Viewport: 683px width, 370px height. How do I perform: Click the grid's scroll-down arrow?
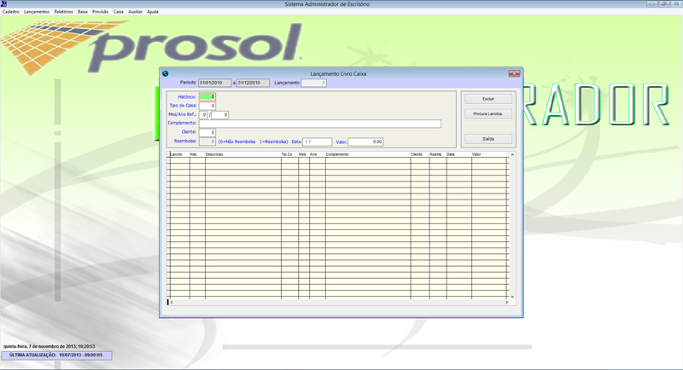coord(512,297)
